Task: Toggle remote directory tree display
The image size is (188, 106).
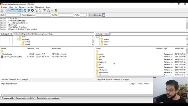Action: tap(16, 11)
